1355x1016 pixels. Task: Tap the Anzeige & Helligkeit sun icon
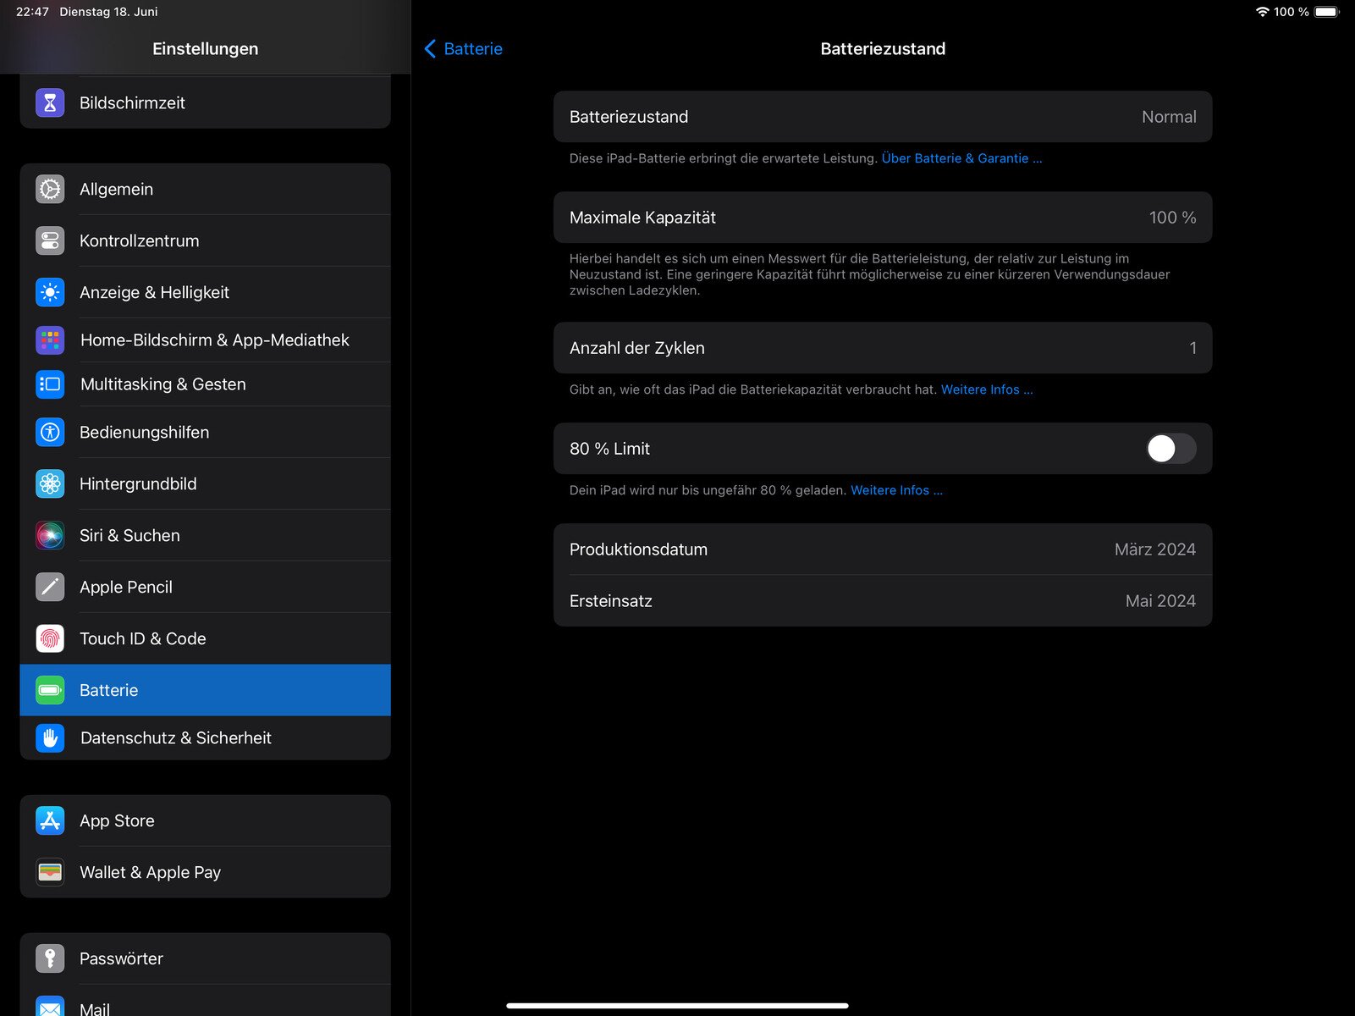(50, 292)
